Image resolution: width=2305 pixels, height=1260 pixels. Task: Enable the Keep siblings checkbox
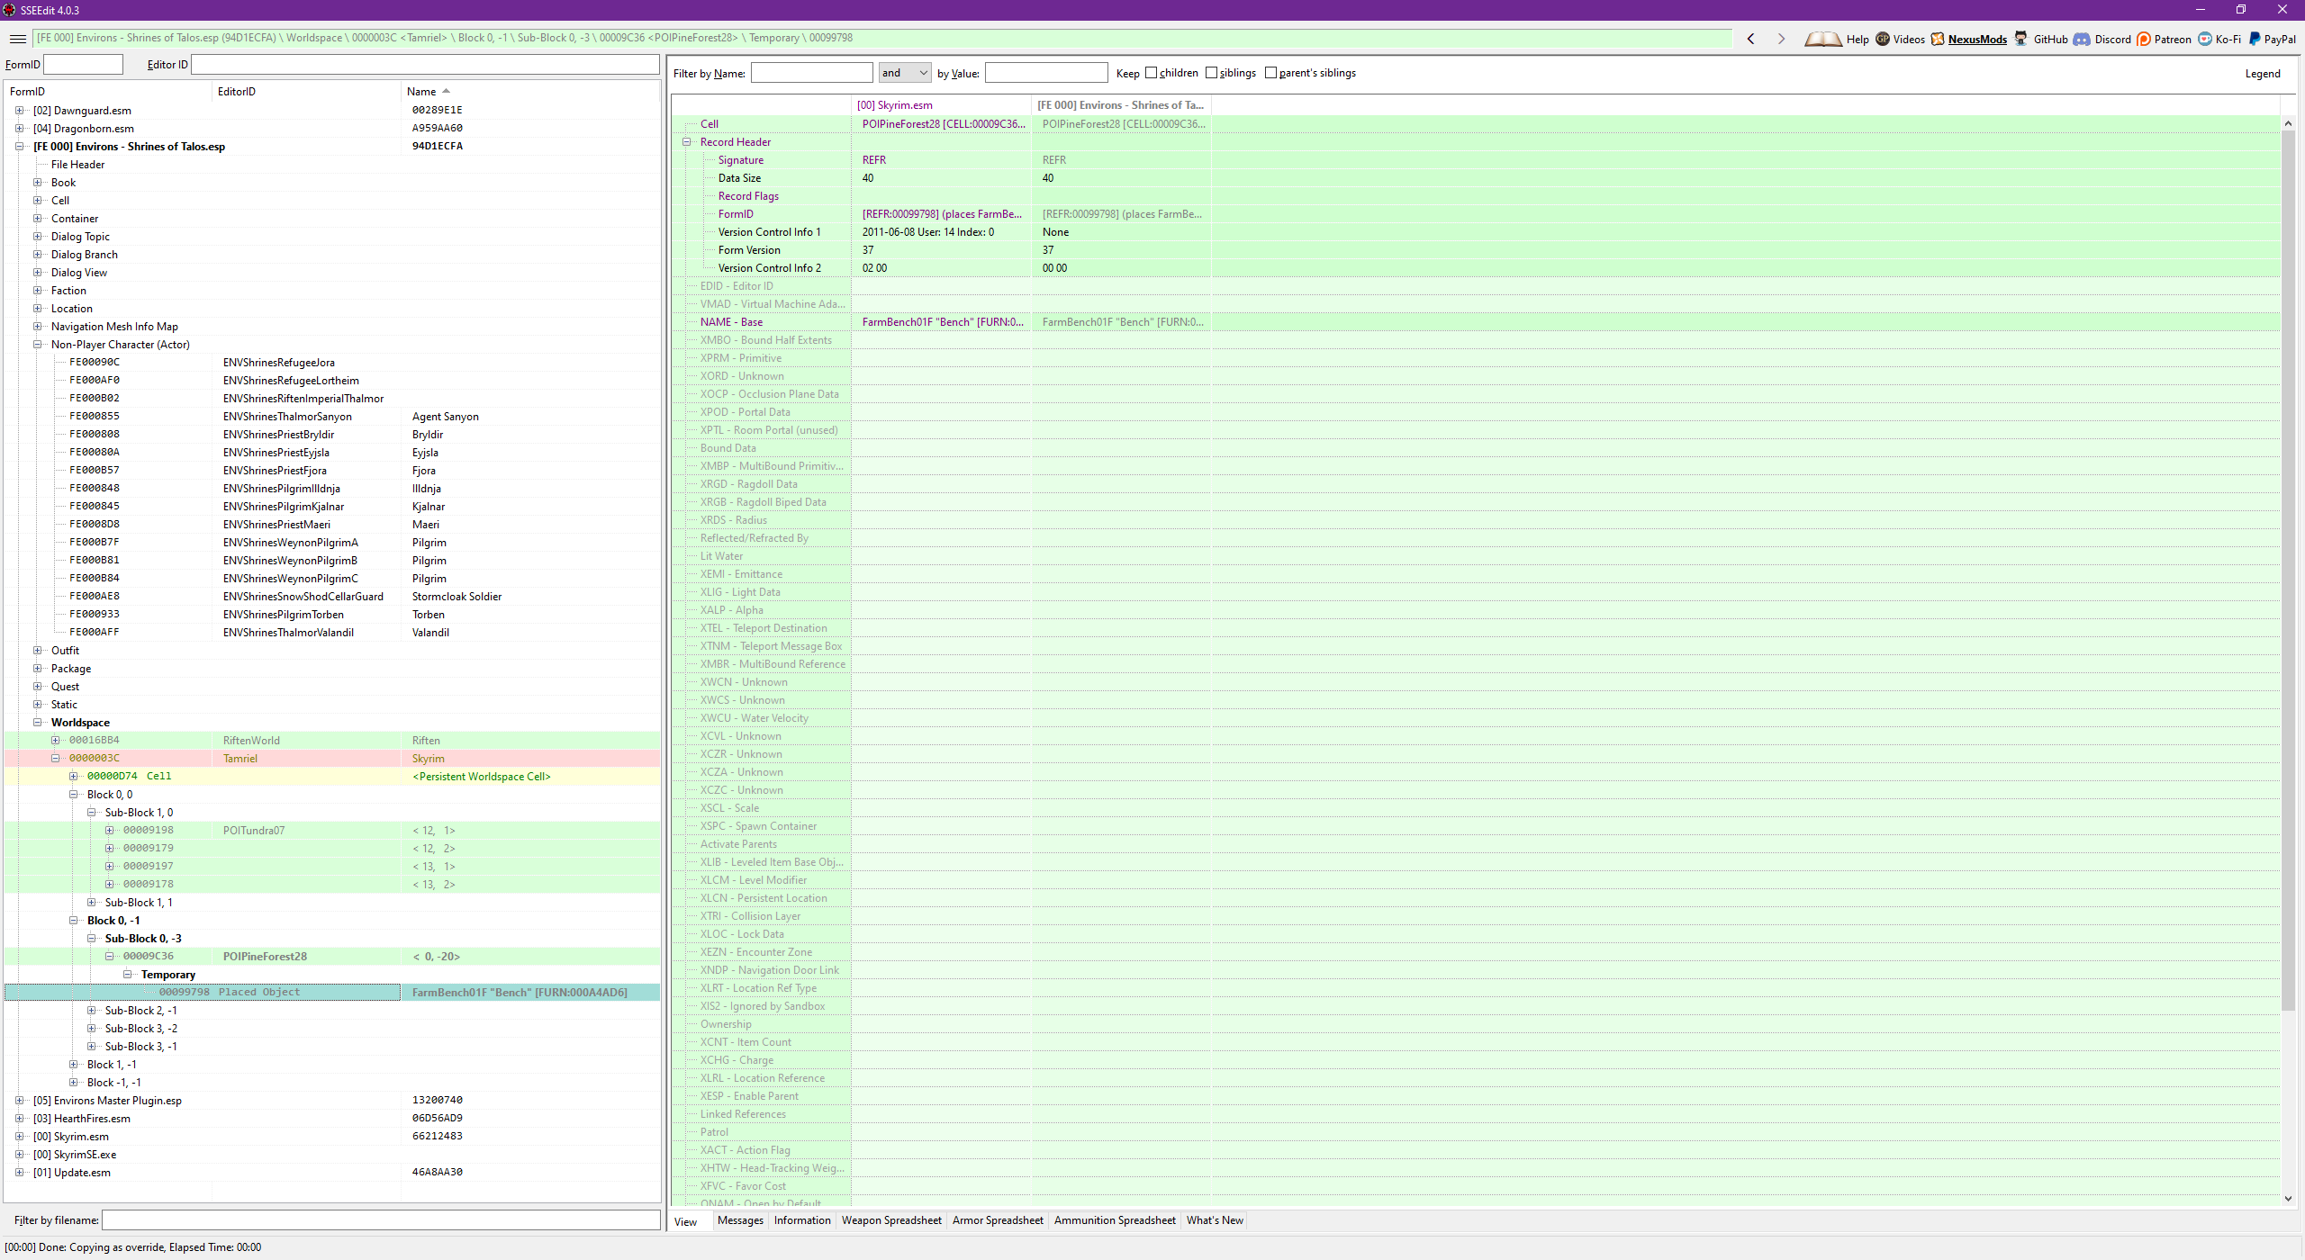[x=1211, y=73]
